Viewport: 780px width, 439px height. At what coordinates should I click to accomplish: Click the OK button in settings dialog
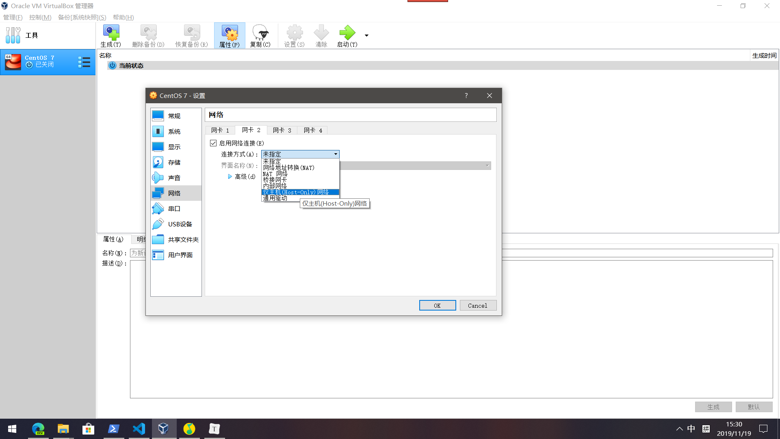click(x=437, y=306)
